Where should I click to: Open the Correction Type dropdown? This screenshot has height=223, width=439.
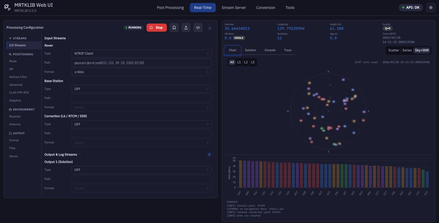coord(141,124)
